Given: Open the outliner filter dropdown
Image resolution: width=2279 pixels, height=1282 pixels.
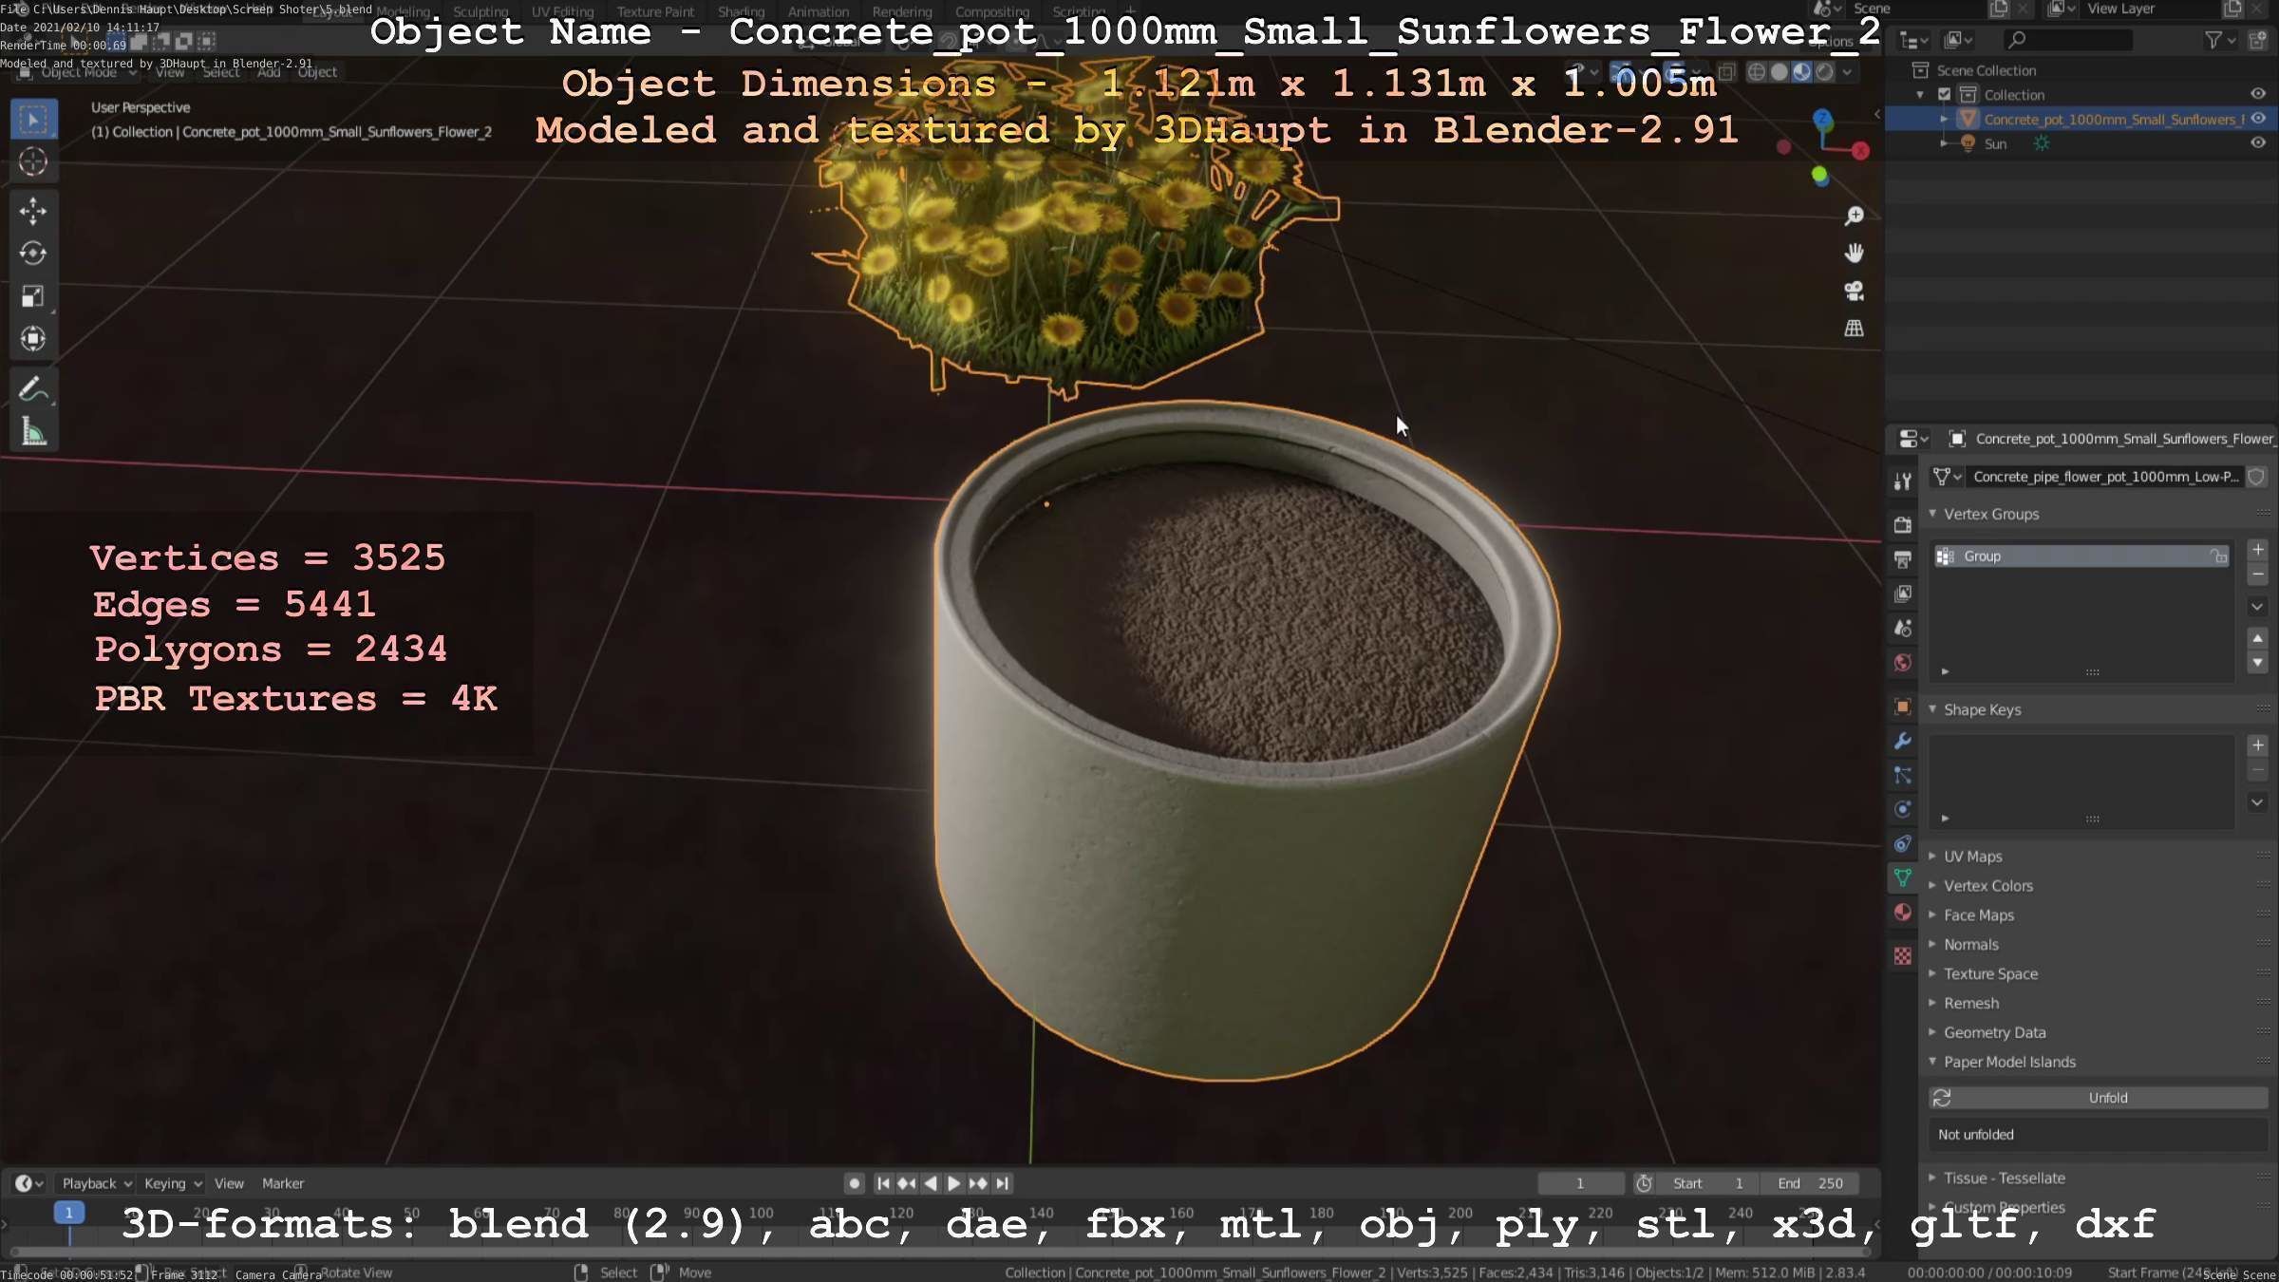Looking at the screenshot, I should click(x=2219, y=40).
